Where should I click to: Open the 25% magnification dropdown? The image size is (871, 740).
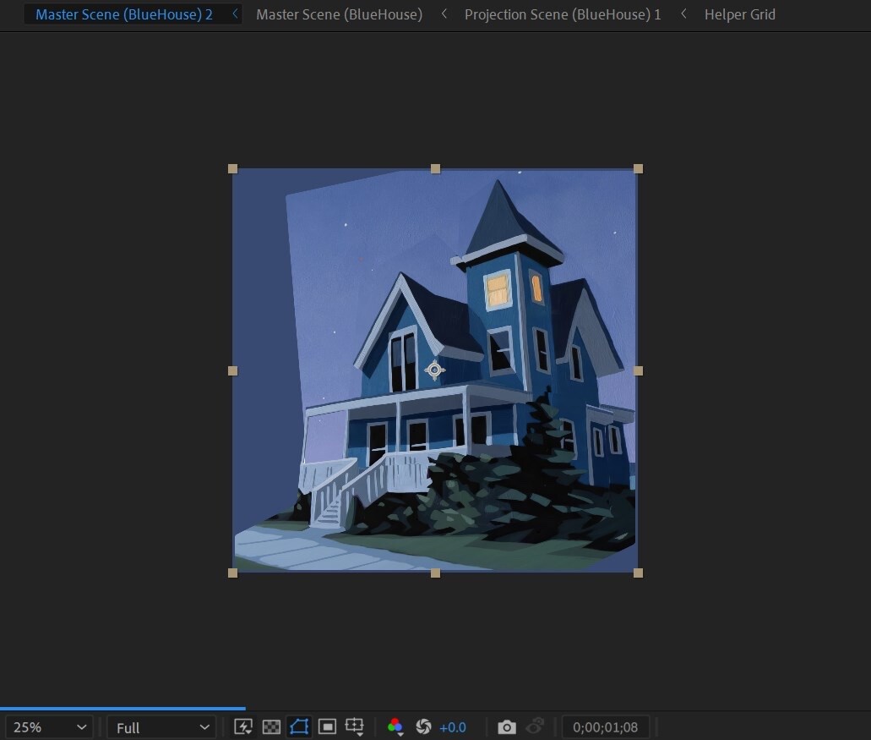pos(50,727)
